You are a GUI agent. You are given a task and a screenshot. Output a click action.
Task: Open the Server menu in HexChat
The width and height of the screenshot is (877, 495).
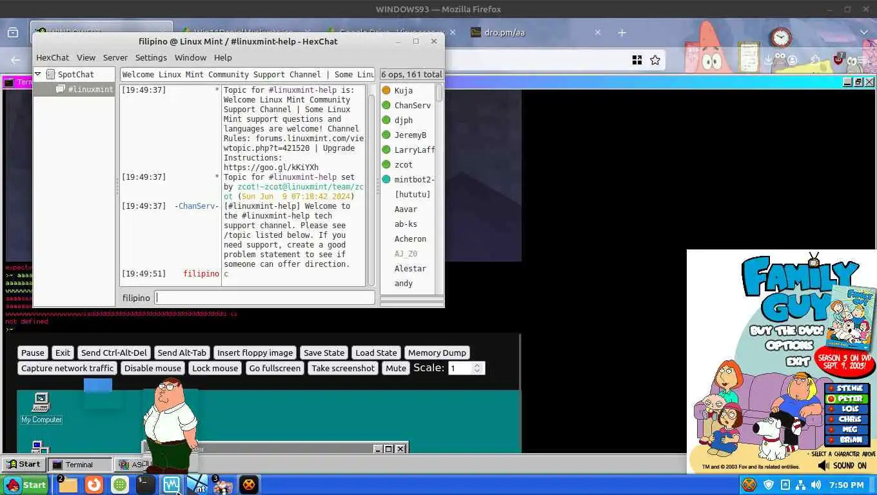[115, 57]
